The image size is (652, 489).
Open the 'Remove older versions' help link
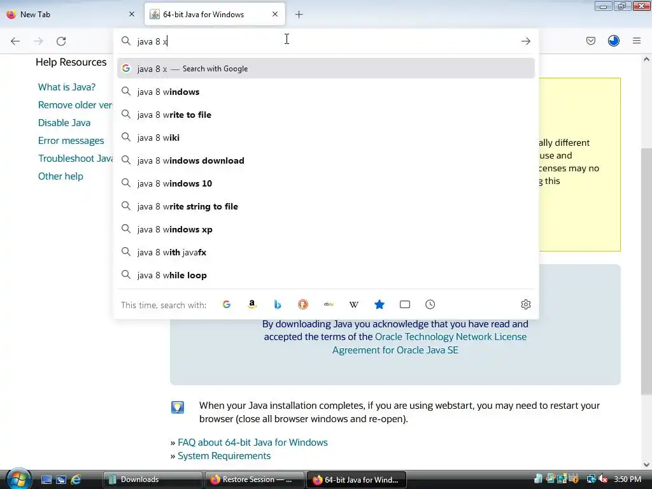click(75, 105)
